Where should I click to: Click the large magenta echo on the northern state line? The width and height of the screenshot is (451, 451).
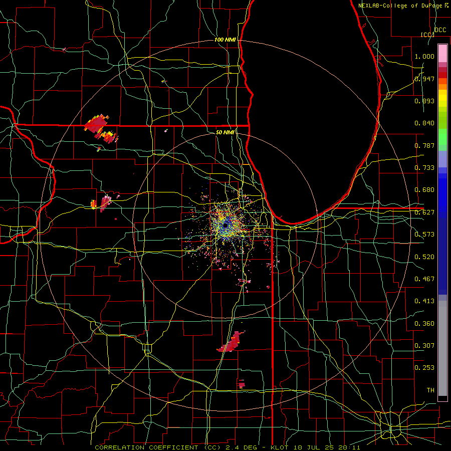click(96, 124)
